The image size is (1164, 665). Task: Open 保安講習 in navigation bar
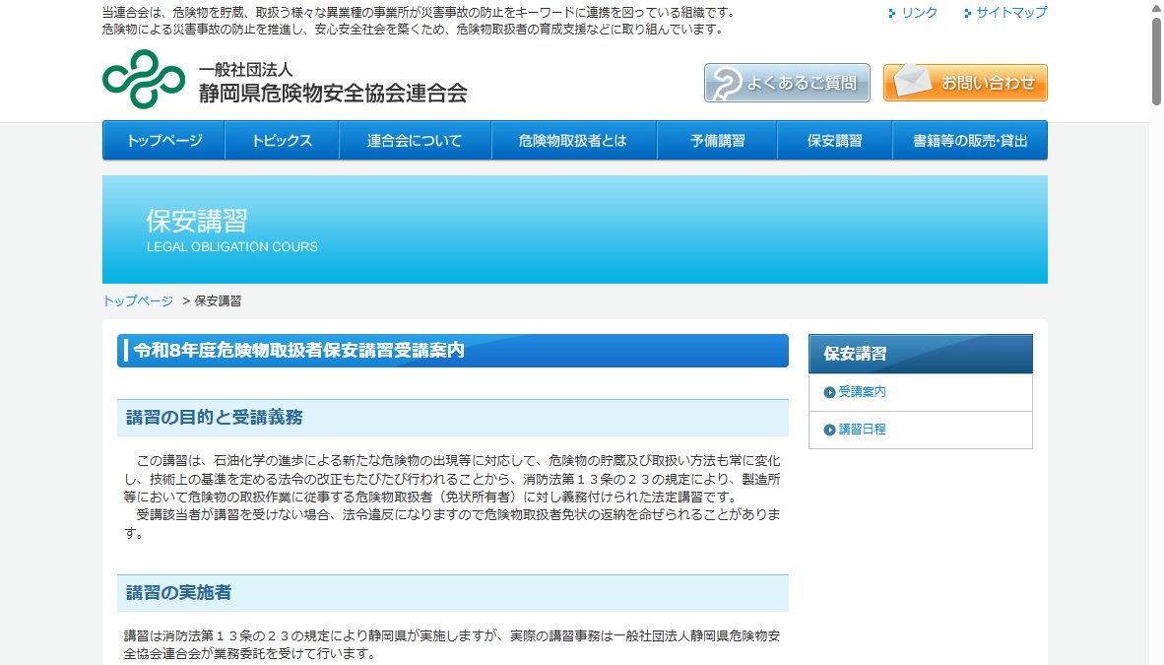[834, 141]
